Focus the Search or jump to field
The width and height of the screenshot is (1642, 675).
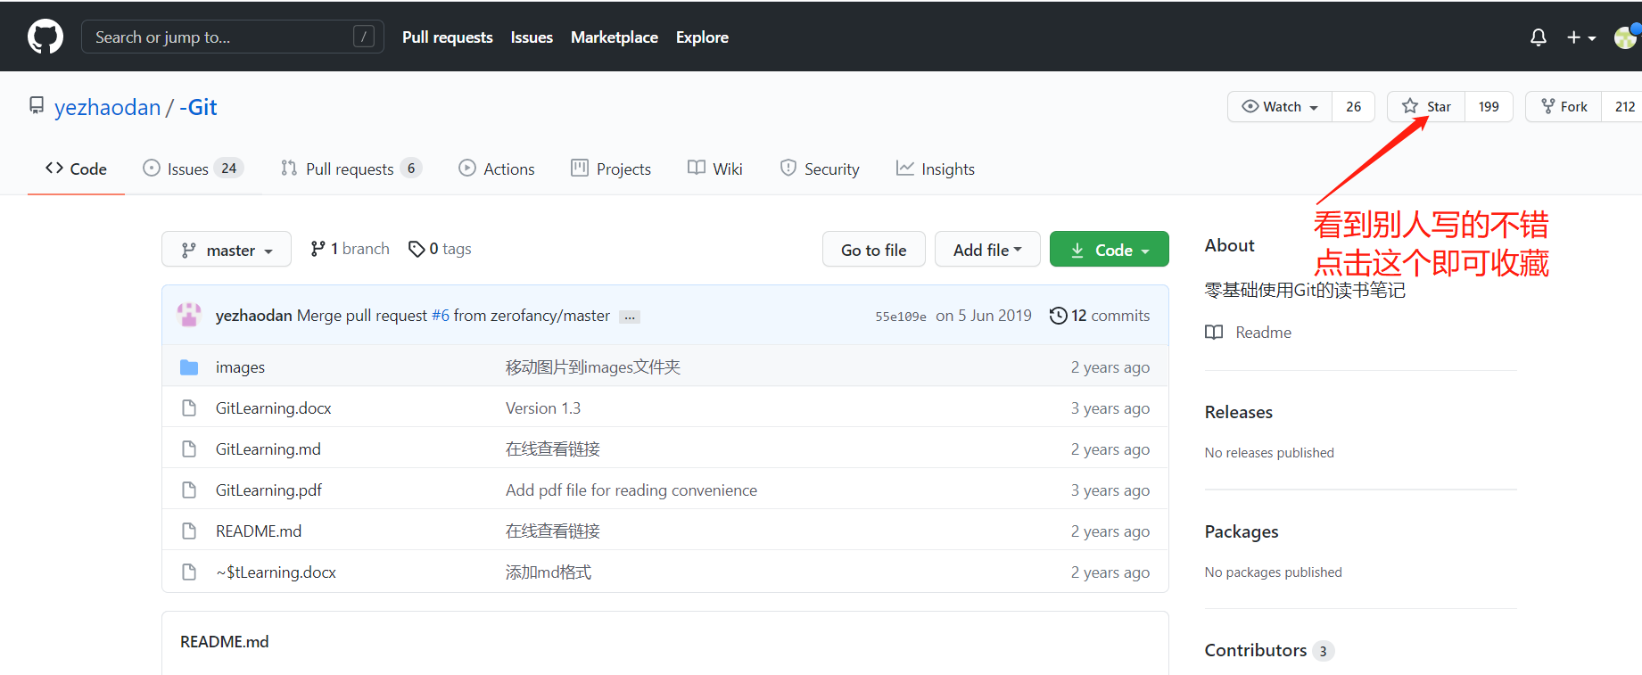pos(233,37)
